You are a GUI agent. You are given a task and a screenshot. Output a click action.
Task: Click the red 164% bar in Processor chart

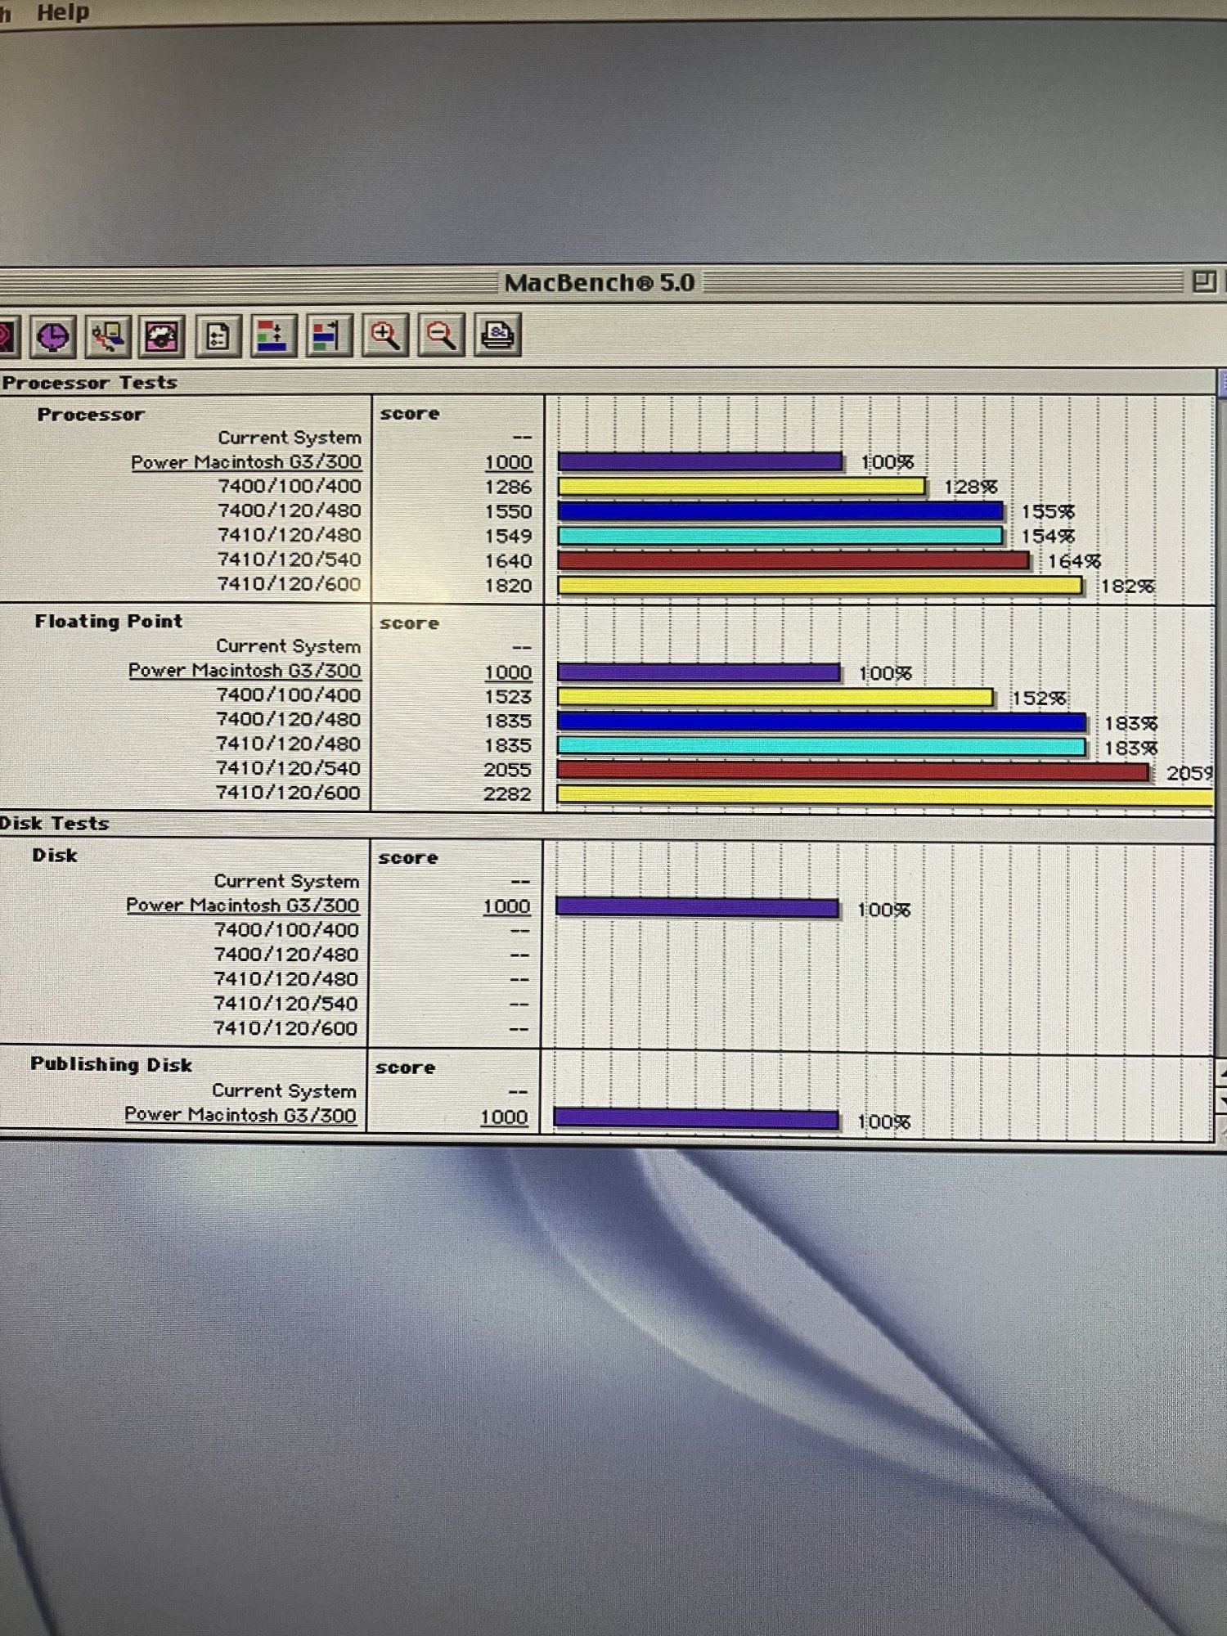point(793,560)
